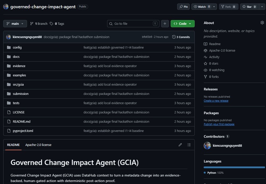
Task: Click the plus add file button
Action: [x=165, y=23]
